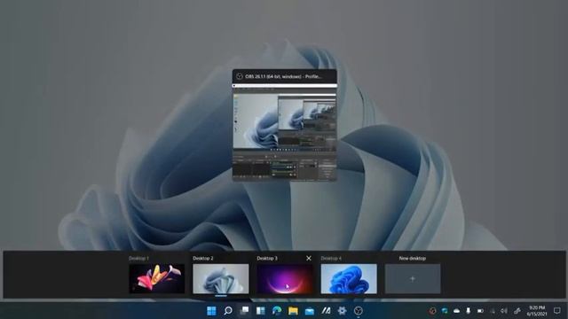The image size is (568, 319).
Task: Click the Desktop 1 label
Action: [138, 258]
